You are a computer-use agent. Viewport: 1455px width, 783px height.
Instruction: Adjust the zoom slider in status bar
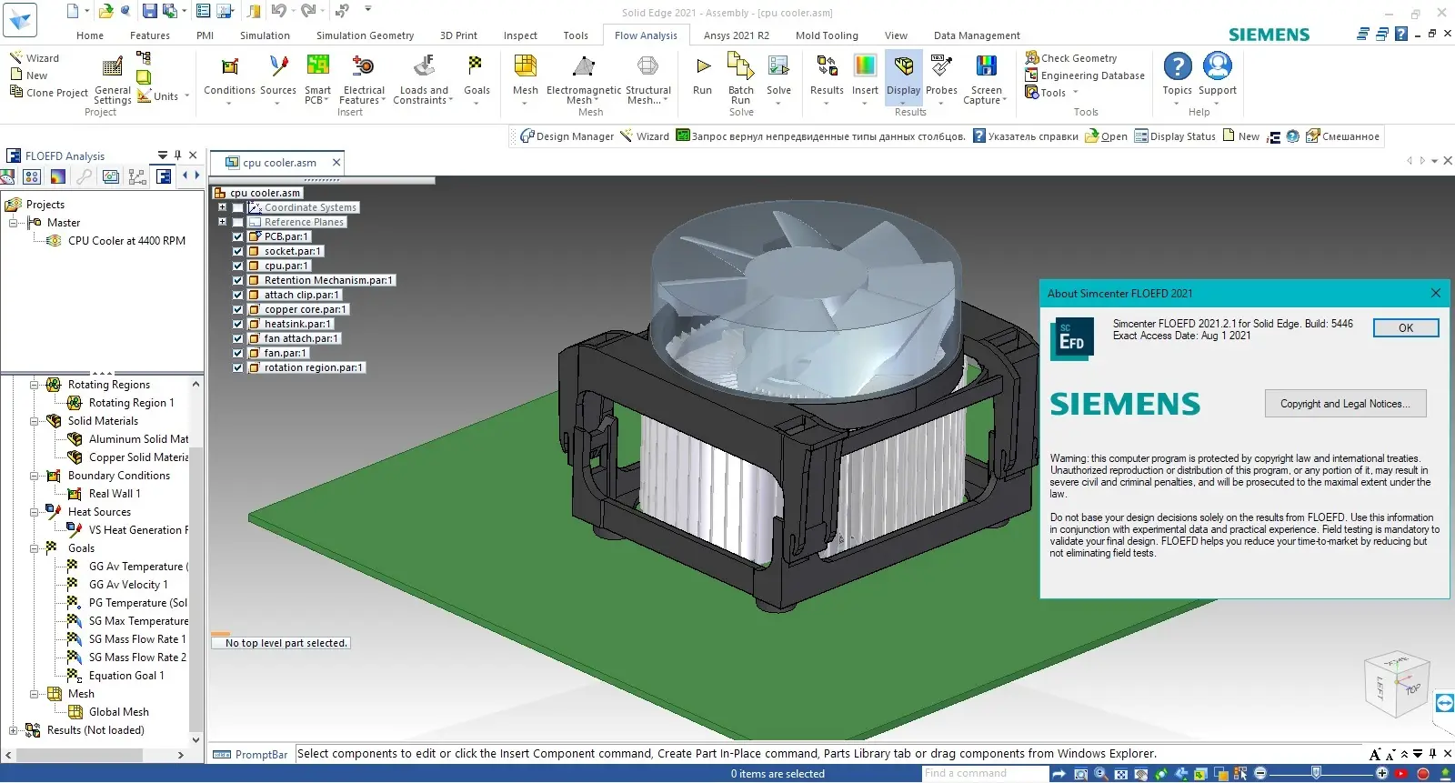pyautogui.click(x=1316, y=774)
